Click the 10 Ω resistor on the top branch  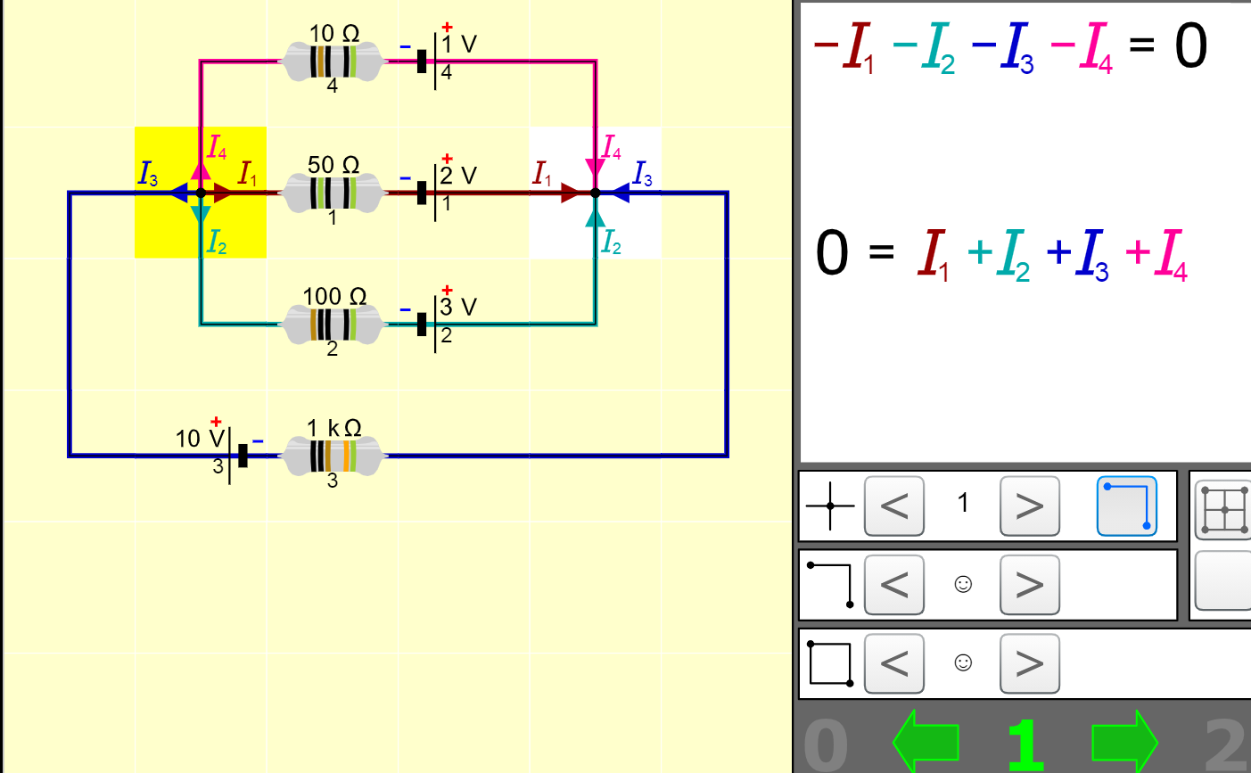[333, 62]
